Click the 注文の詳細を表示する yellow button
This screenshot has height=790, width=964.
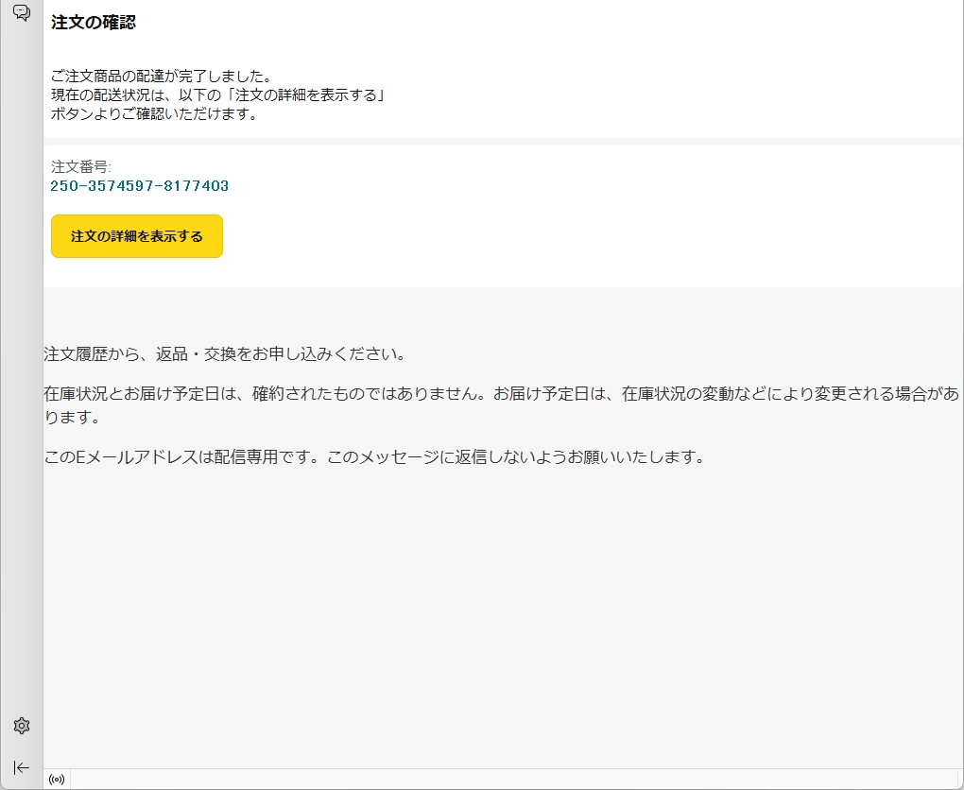click(137, 236)
